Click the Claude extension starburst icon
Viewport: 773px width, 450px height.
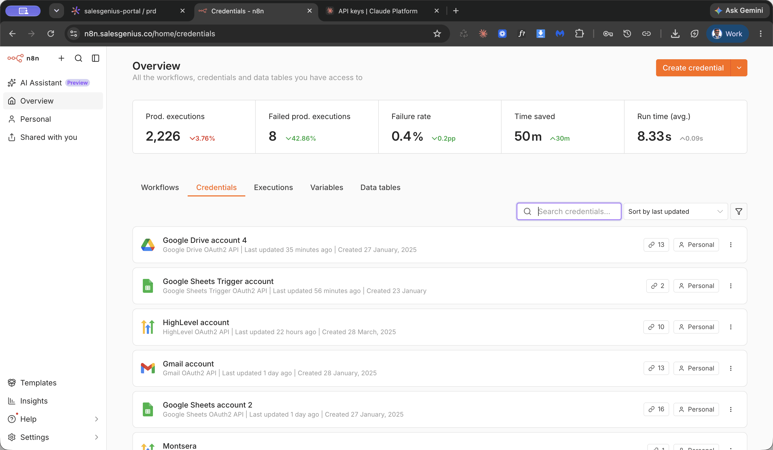pyautogui.click(x=483, y=34)
